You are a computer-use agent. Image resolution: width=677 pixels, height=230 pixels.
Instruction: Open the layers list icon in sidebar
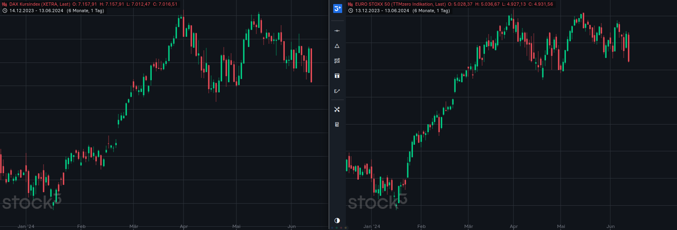click(x=337, y=125)
